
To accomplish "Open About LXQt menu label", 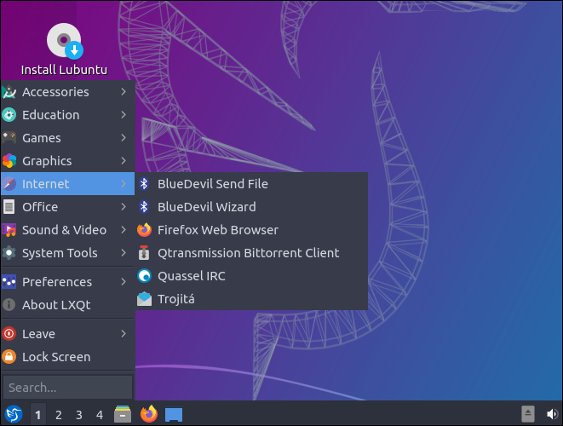I will click(x=56, y=305).
